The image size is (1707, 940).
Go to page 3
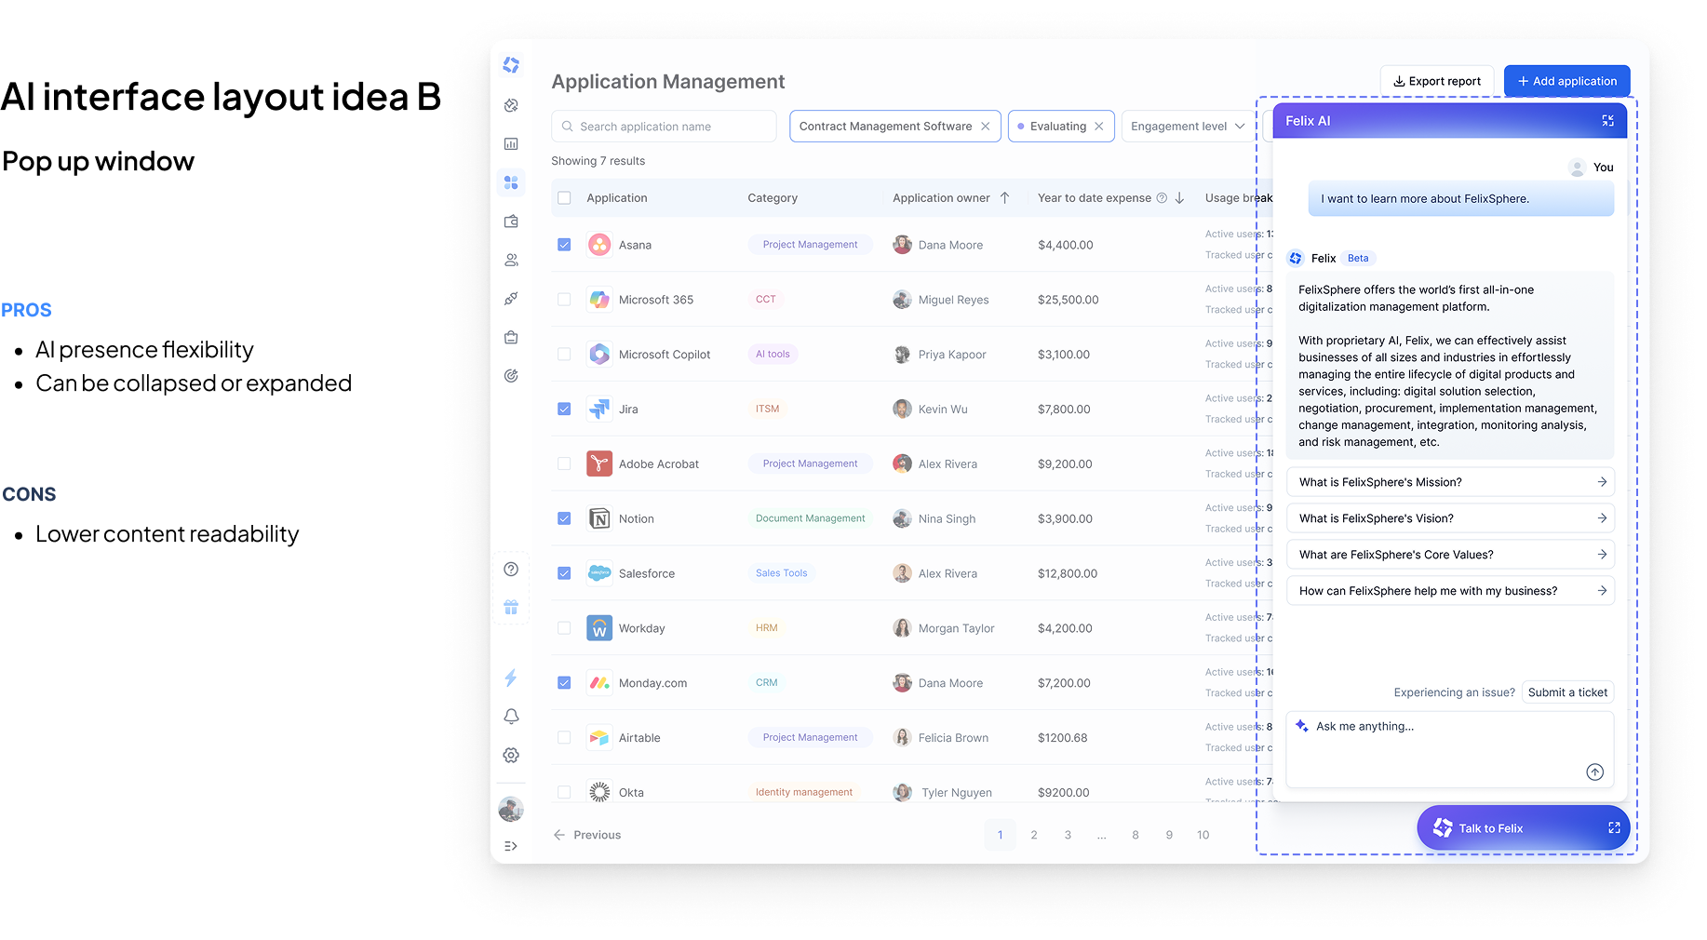click(1068, 835)
